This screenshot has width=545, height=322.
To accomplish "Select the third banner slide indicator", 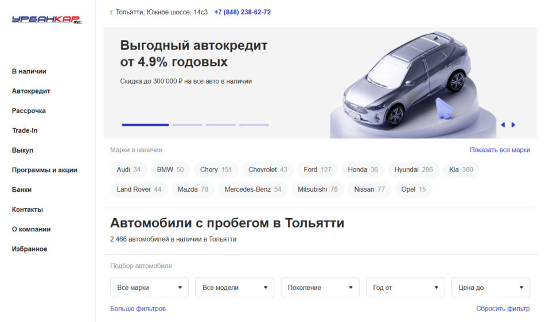I will point(221,125).
